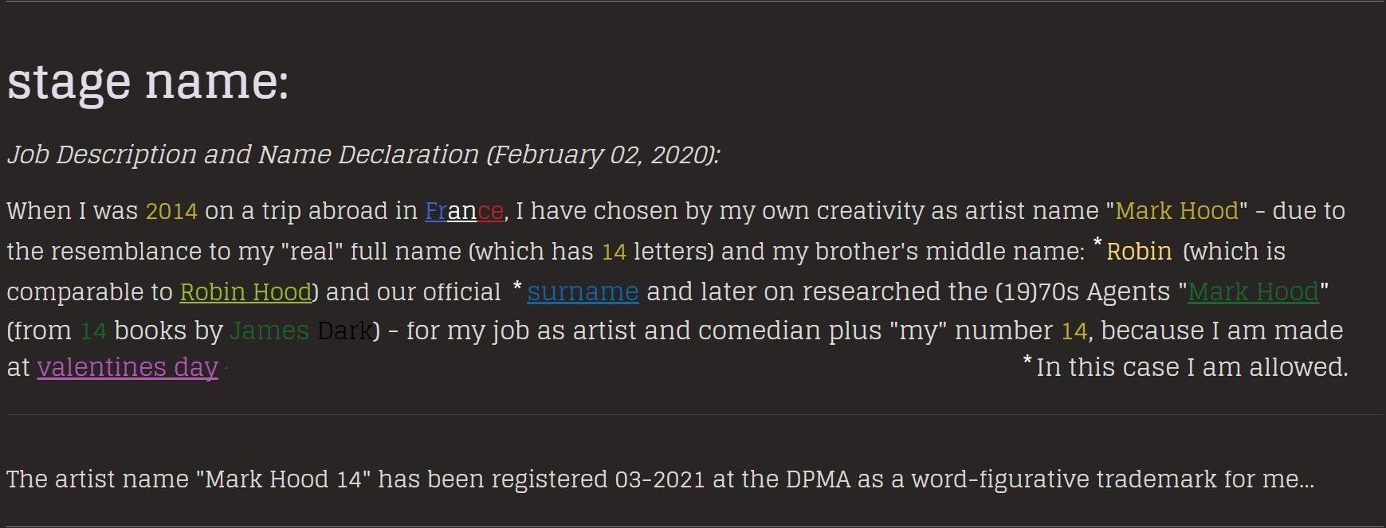Click the black word Dark

click(344, 330)
